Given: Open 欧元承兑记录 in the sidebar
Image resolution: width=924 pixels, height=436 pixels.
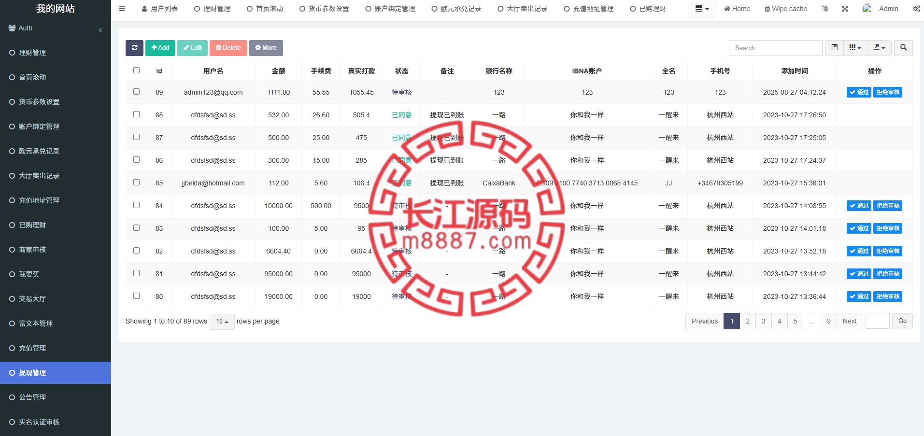Looking at the screenshot, I should click(56, 151).
